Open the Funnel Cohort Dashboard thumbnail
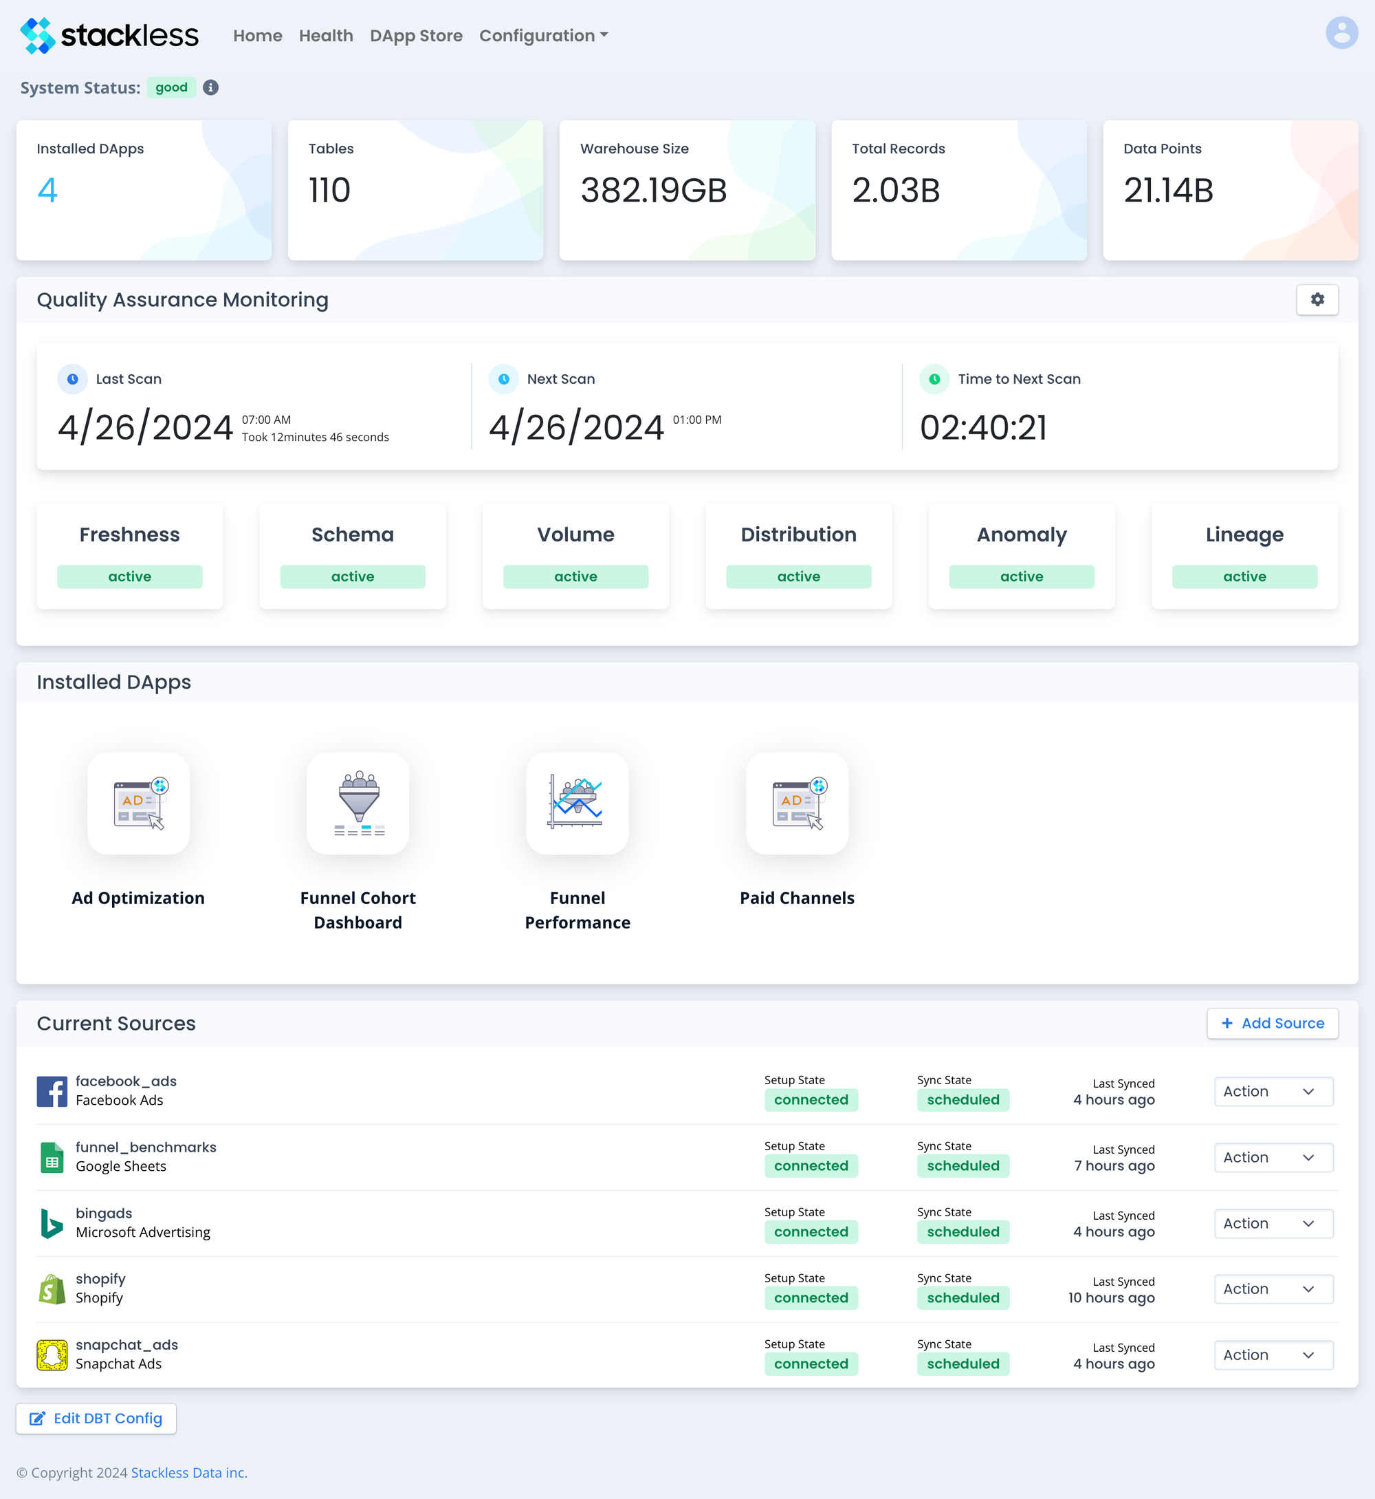1375x1499 pixels. click(x=357, y=804)
